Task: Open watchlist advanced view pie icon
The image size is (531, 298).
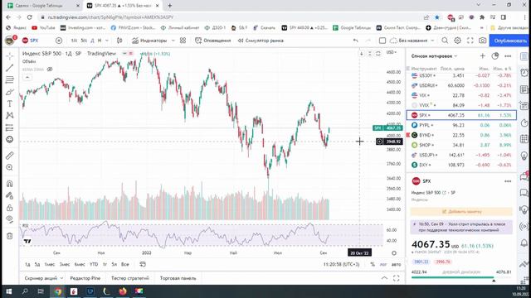Action: pyautogui.click(x=495, y=56)
